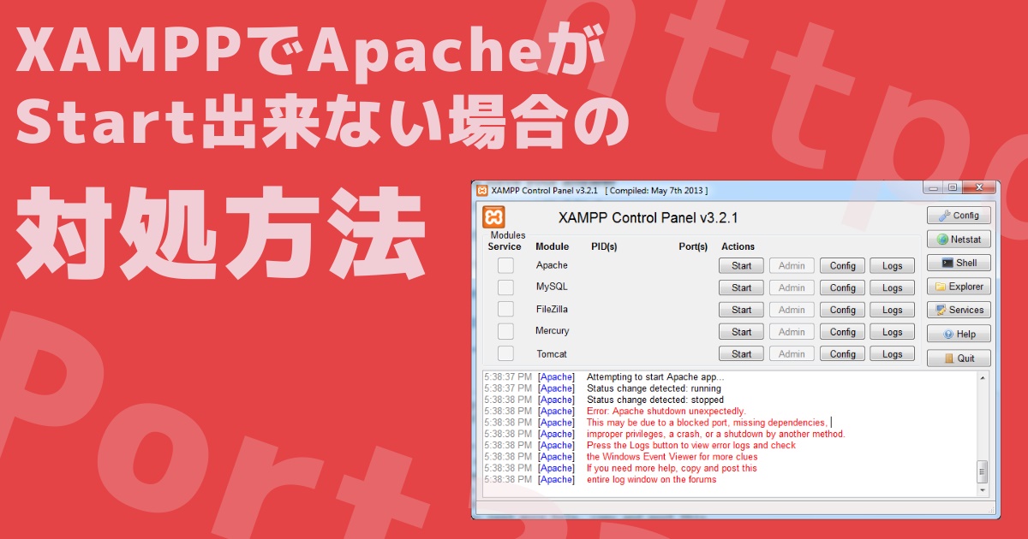Open the Mercury Config menu

pos(842,332)
